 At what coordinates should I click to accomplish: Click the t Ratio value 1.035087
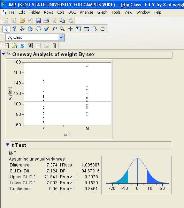tap(90, 165)
